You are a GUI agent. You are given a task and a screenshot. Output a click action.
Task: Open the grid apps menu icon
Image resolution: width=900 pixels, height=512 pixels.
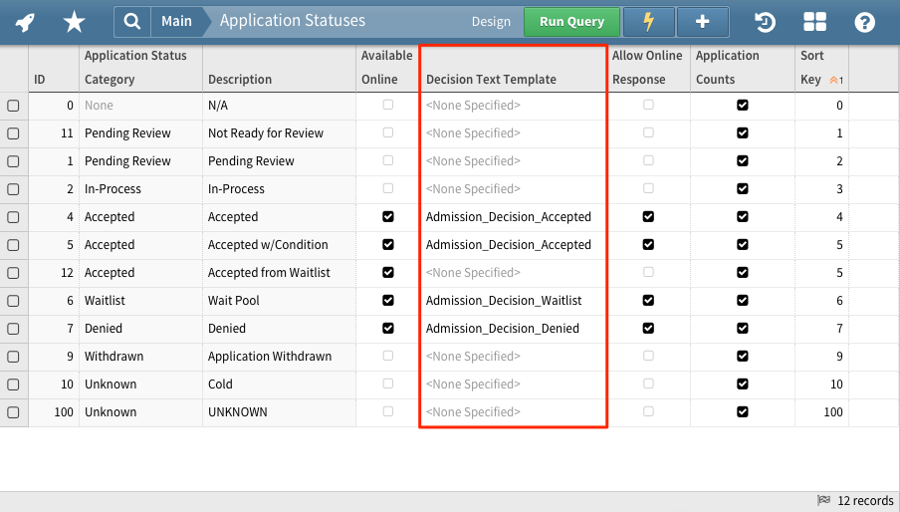tap(814, 22)
